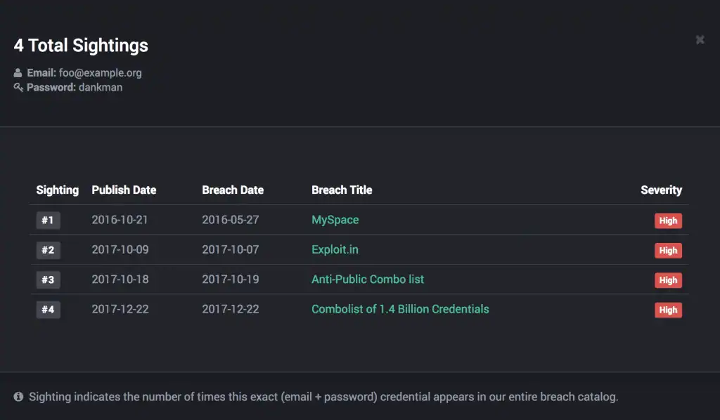Click the High severity badge for MySpace
Image resolution: width=720 pixels, height=420 pixels.
point(668,220)
